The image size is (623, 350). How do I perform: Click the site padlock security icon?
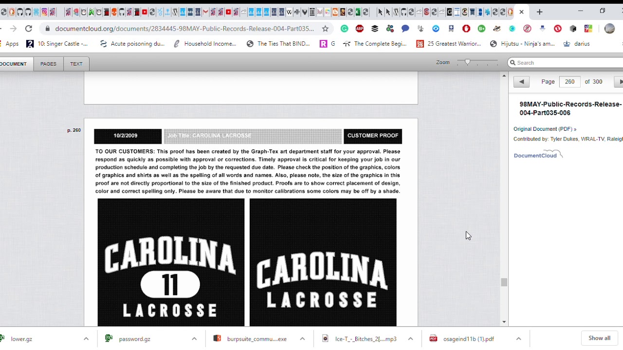click(47, 29)
